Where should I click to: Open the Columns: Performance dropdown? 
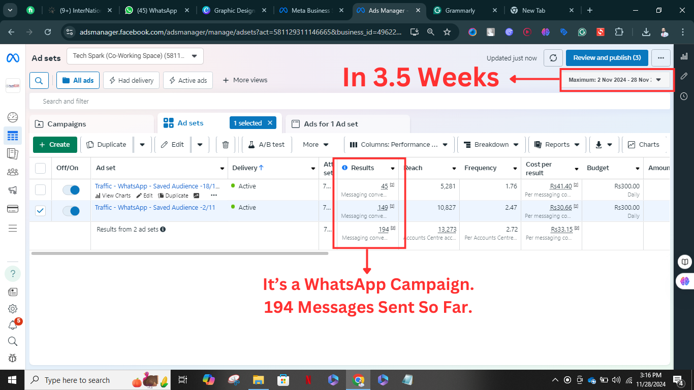[399, 145]
